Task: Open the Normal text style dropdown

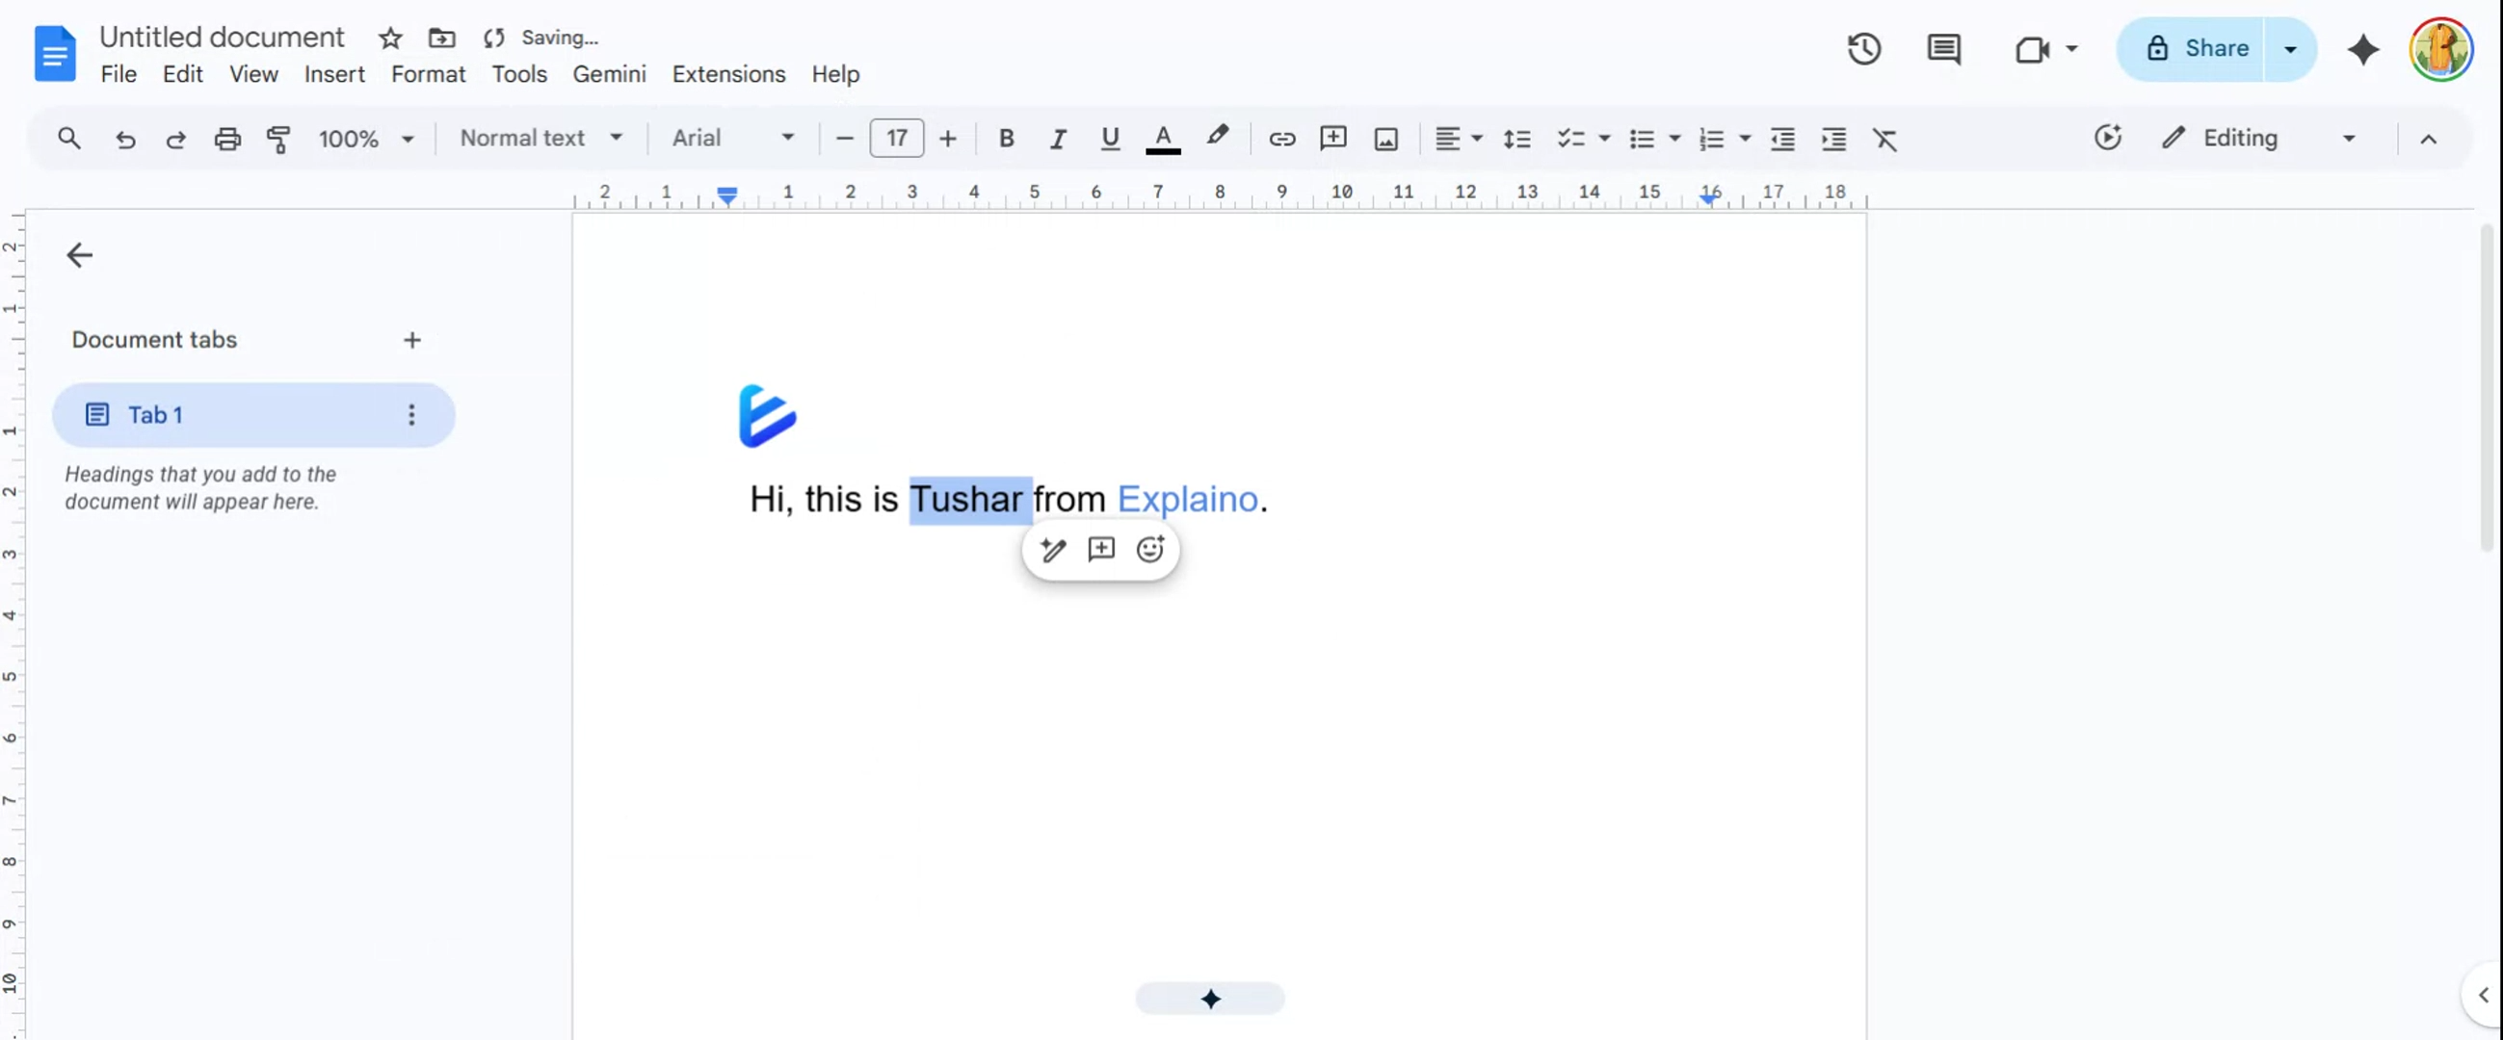Action: click(541, 138)
